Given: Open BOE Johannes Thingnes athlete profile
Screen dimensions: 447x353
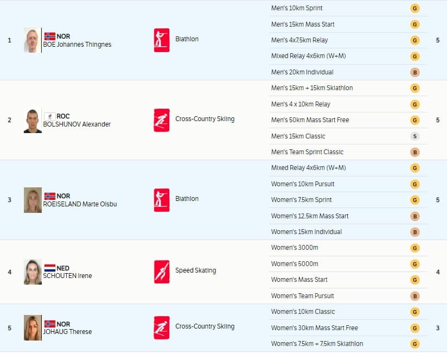Looking at the screenshot, I should pos(77,45).
